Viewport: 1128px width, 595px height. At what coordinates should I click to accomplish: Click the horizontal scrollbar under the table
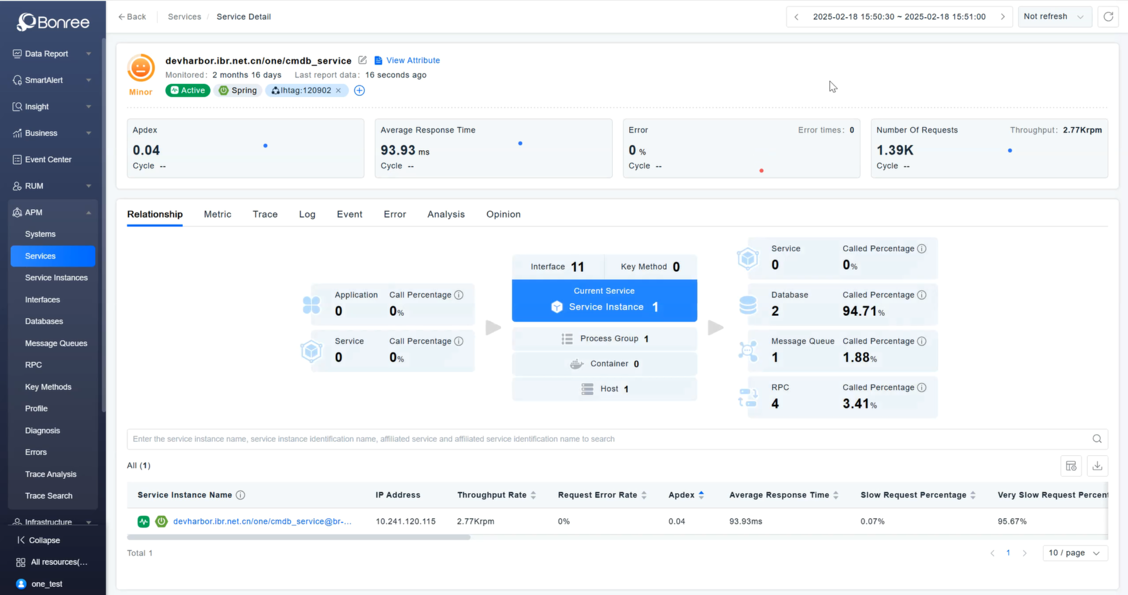coord(299,537)
